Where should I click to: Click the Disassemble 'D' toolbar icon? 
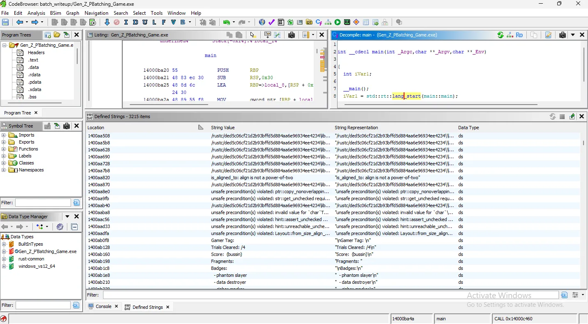click(x=136, y=22)
